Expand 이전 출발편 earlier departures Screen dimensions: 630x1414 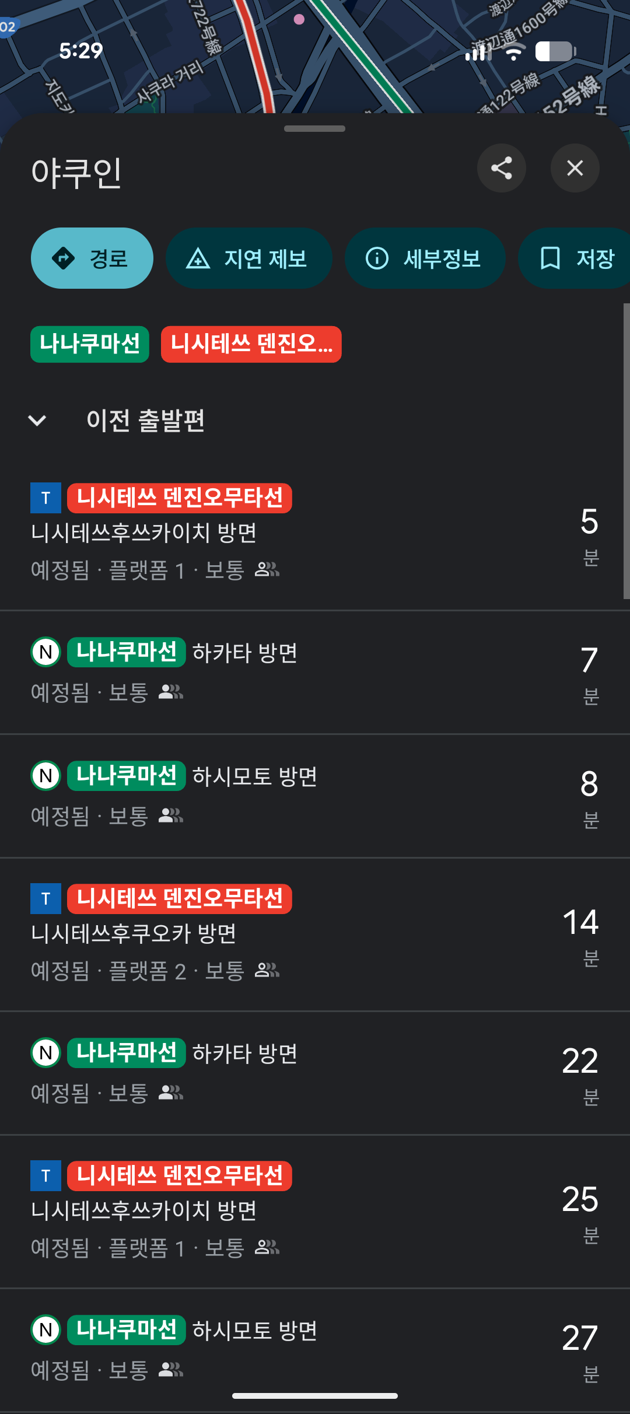146,420
